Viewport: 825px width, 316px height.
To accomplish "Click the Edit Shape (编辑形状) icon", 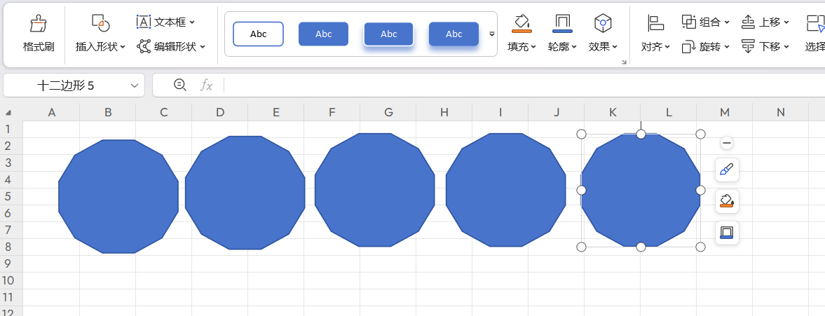I will (144, 46).
